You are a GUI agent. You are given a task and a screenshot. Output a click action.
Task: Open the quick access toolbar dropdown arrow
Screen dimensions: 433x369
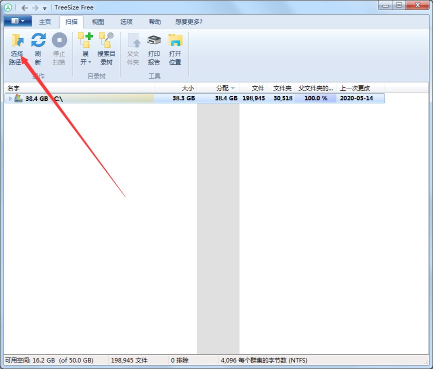point(44,7)
